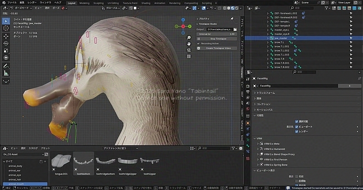Pick the Measure tool in the left toolbar
The height and width of the screenshot is (190, 363).
tap(6, 73)
